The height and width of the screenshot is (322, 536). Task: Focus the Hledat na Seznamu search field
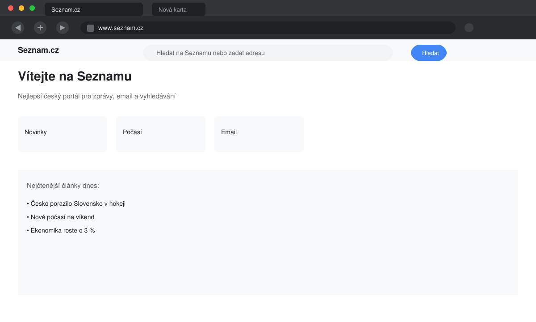point(268,53)
